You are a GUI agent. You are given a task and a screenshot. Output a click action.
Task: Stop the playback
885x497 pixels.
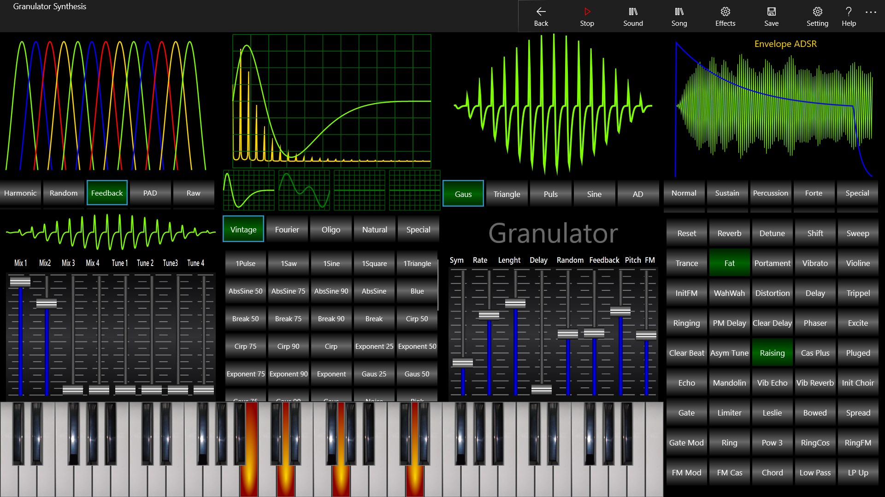[587, 16]
